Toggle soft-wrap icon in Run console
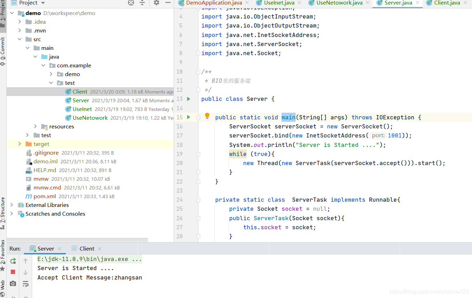Image resolution: width=472 pixels, height=298 pixels. click(26, 284)
